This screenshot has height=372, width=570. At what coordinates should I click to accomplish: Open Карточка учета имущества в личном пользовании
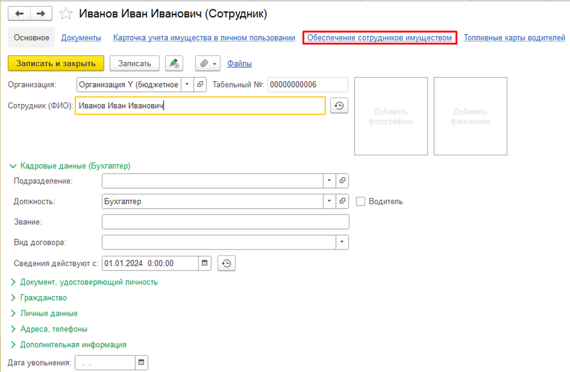click(204, 38)
